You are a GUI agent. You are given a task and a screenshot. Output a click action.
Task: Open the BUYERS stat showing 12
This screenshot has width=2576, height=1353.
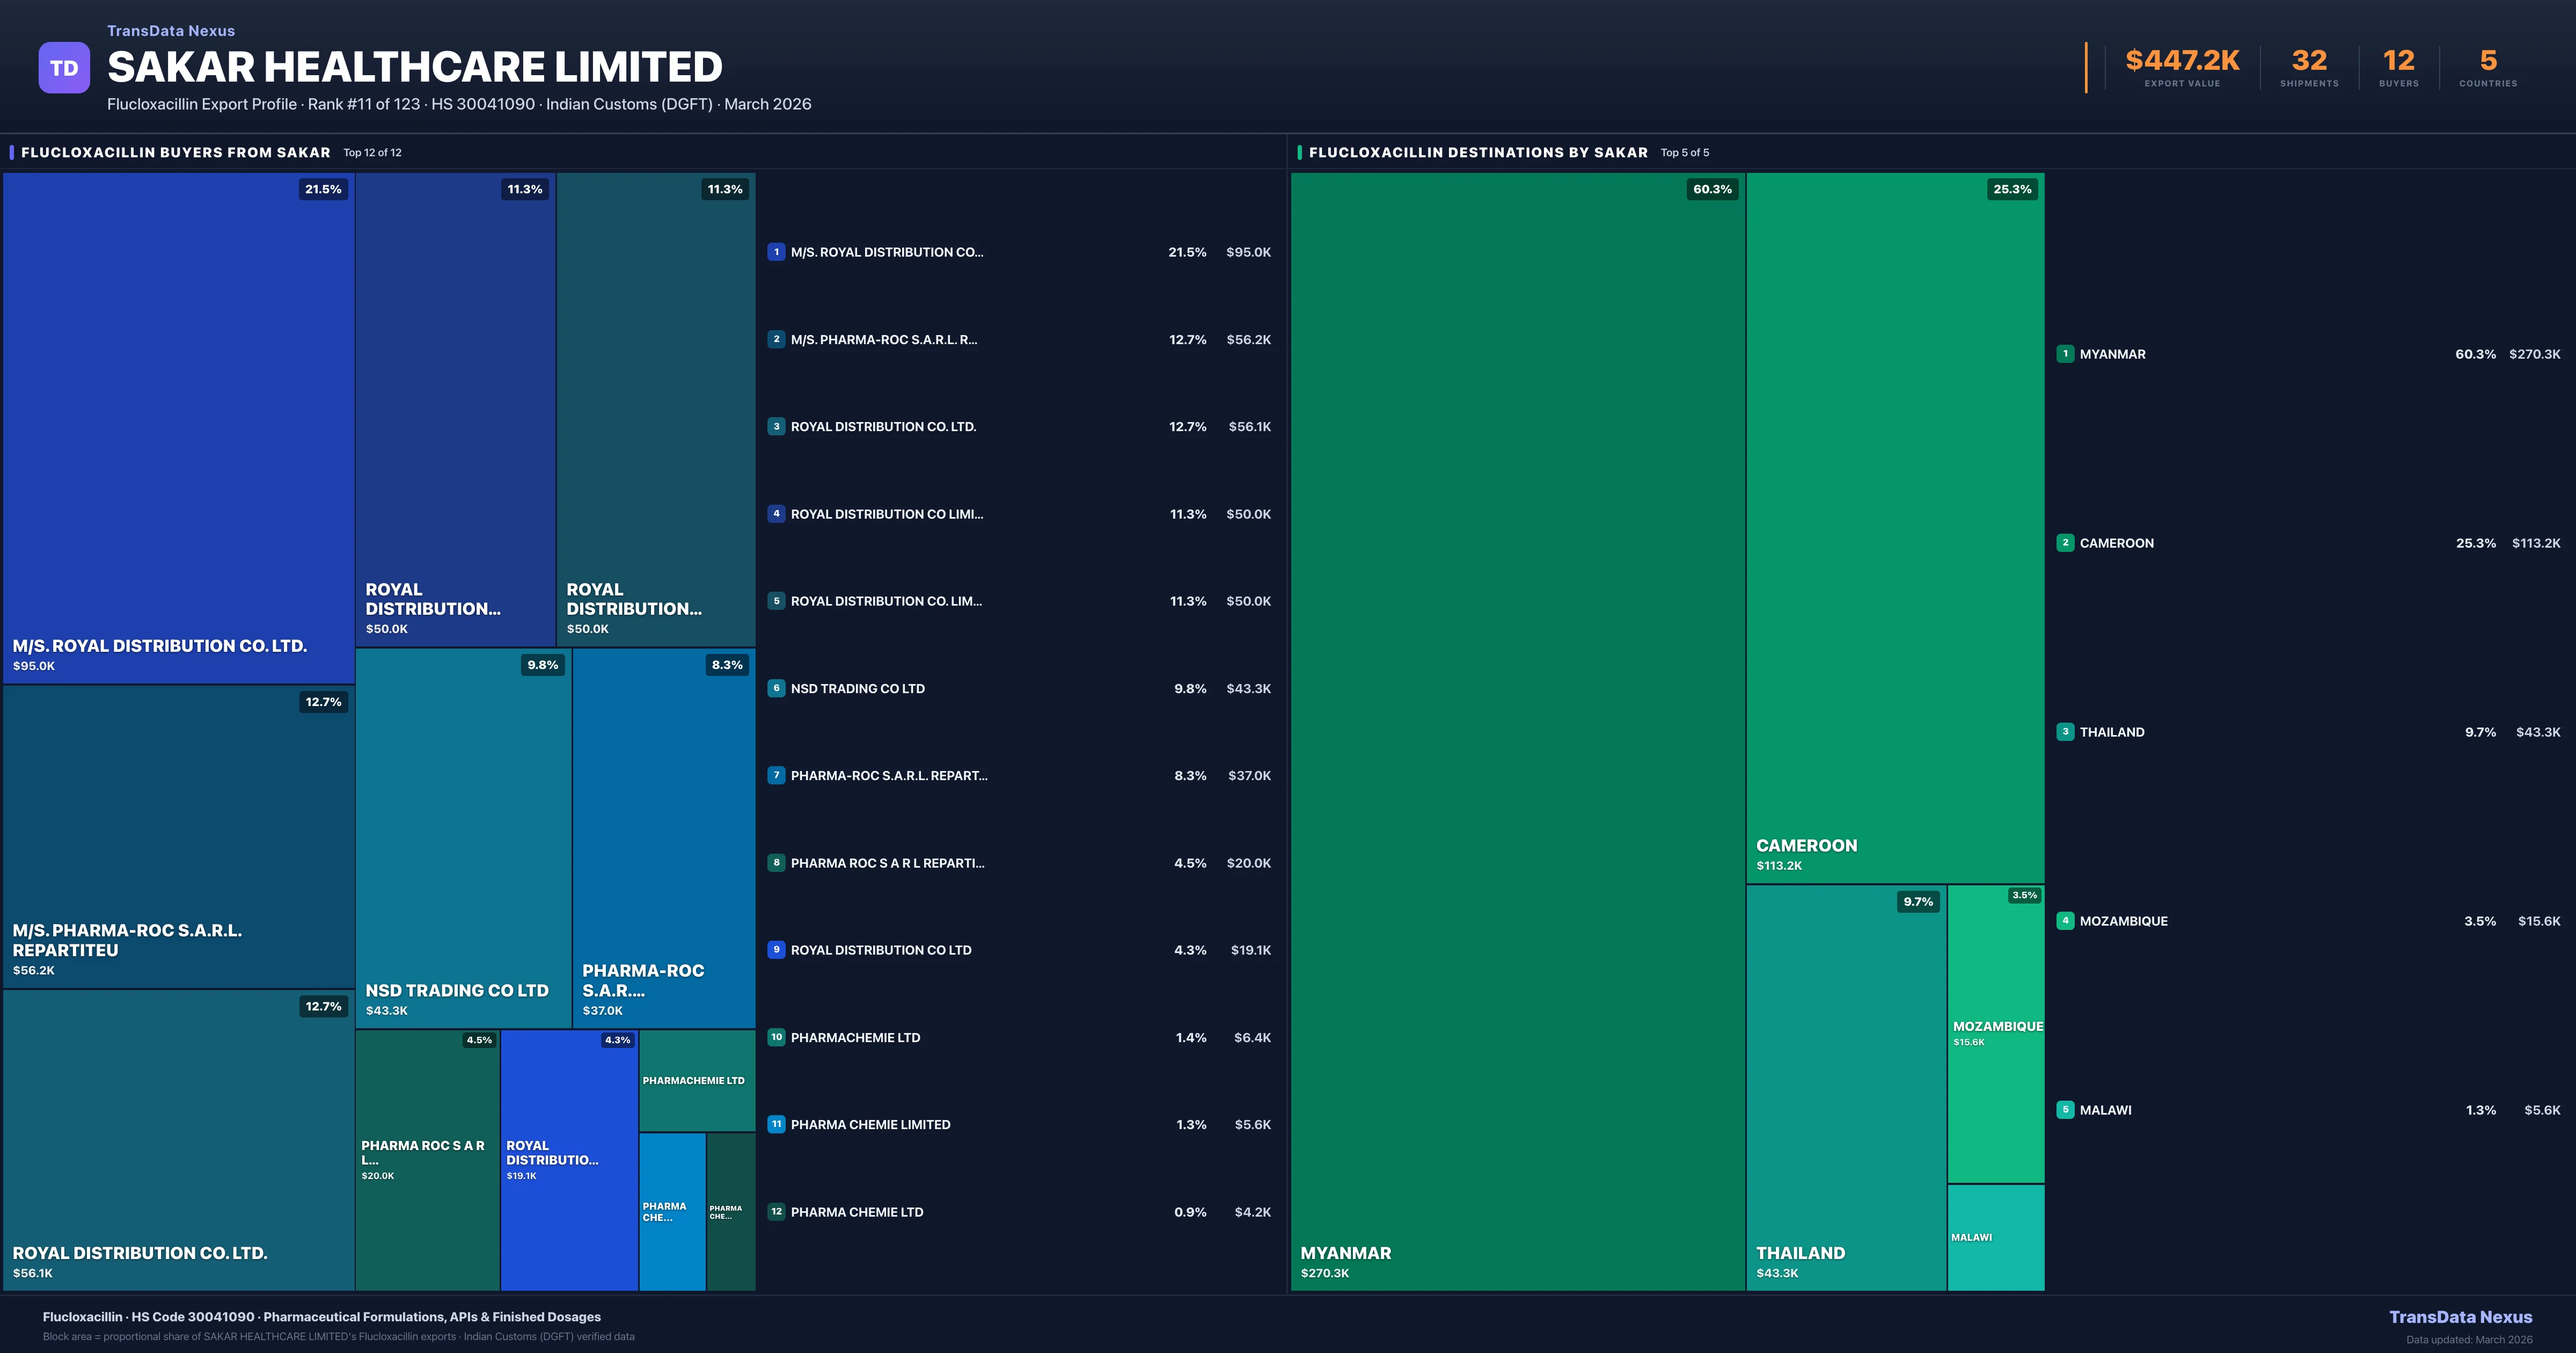2398,61
